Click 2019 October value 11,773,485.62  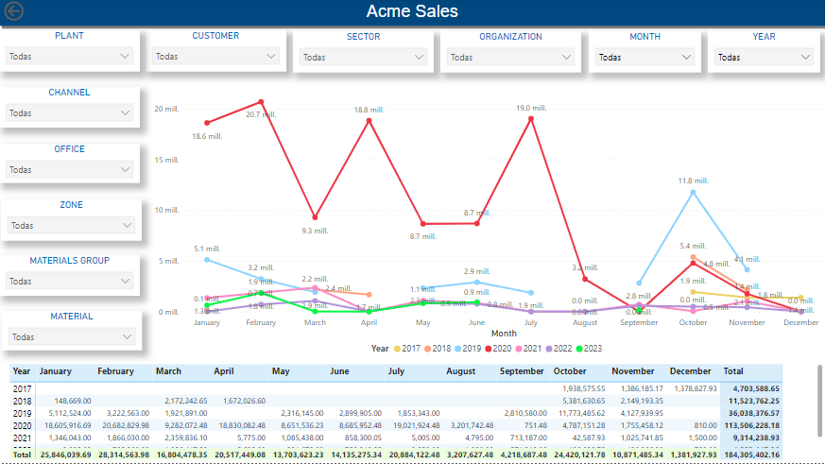[581, 414]
